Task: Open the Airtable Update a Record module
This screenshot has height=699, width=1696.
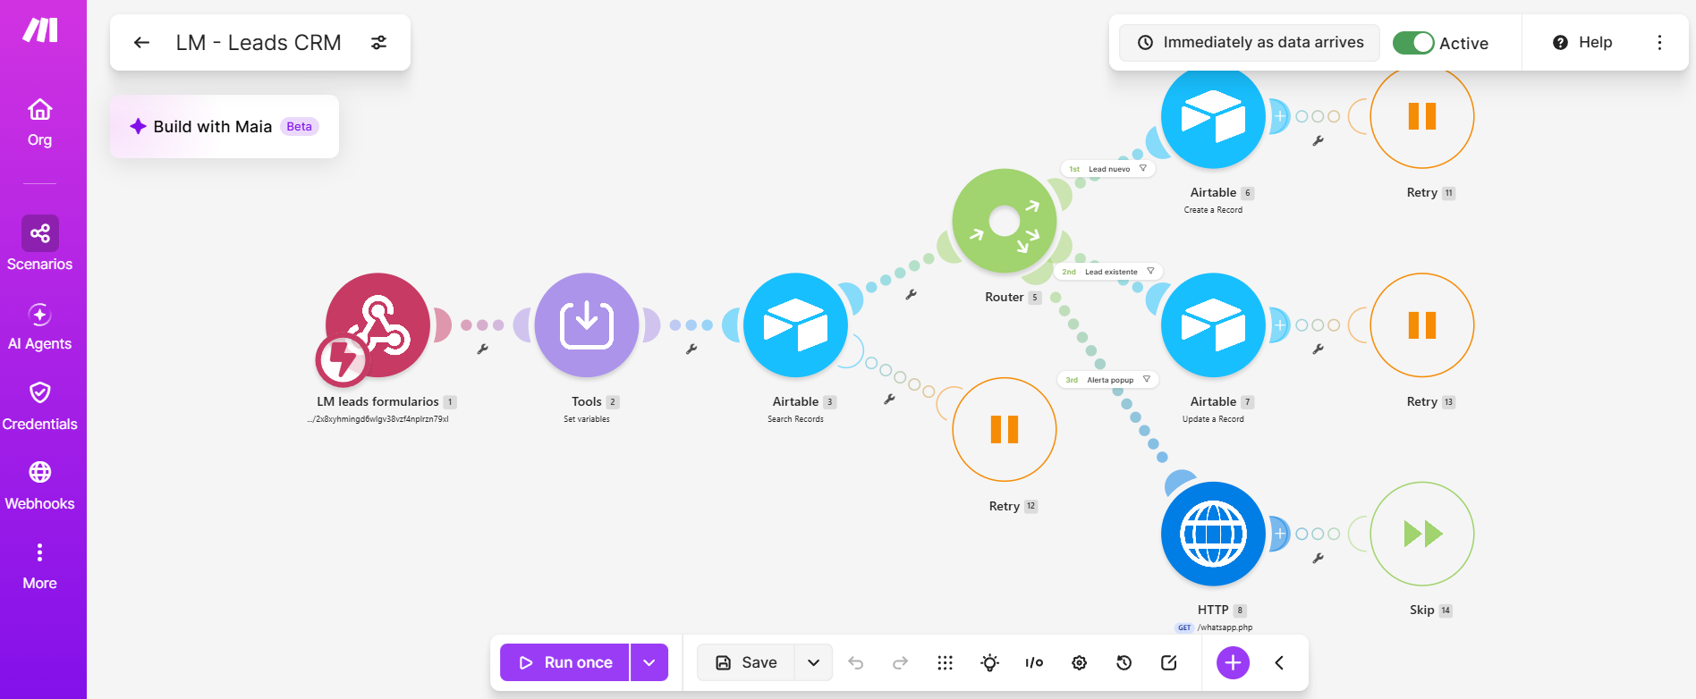Action: pyautogui.click(x=1213, y=325)
